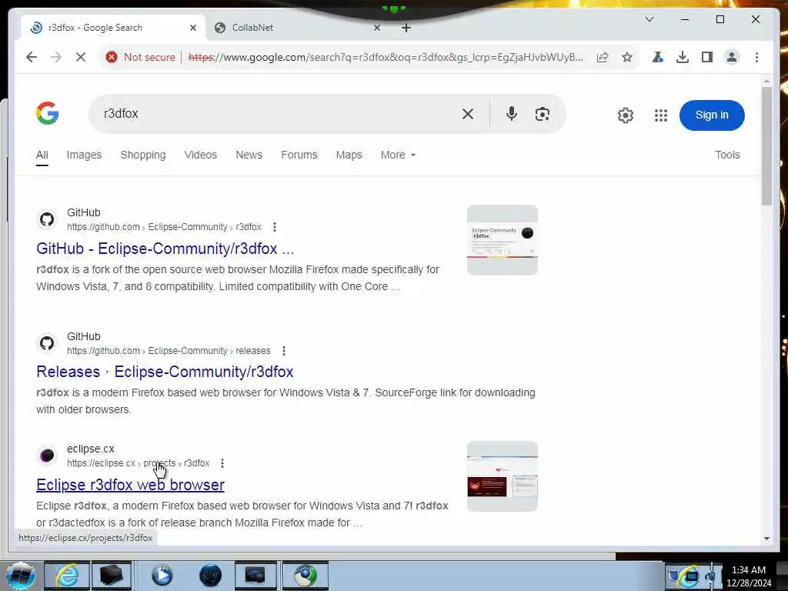Open Google quick settings gear
Image resolution: width=788 pixels, height=591 pixels.
[625, 115]
